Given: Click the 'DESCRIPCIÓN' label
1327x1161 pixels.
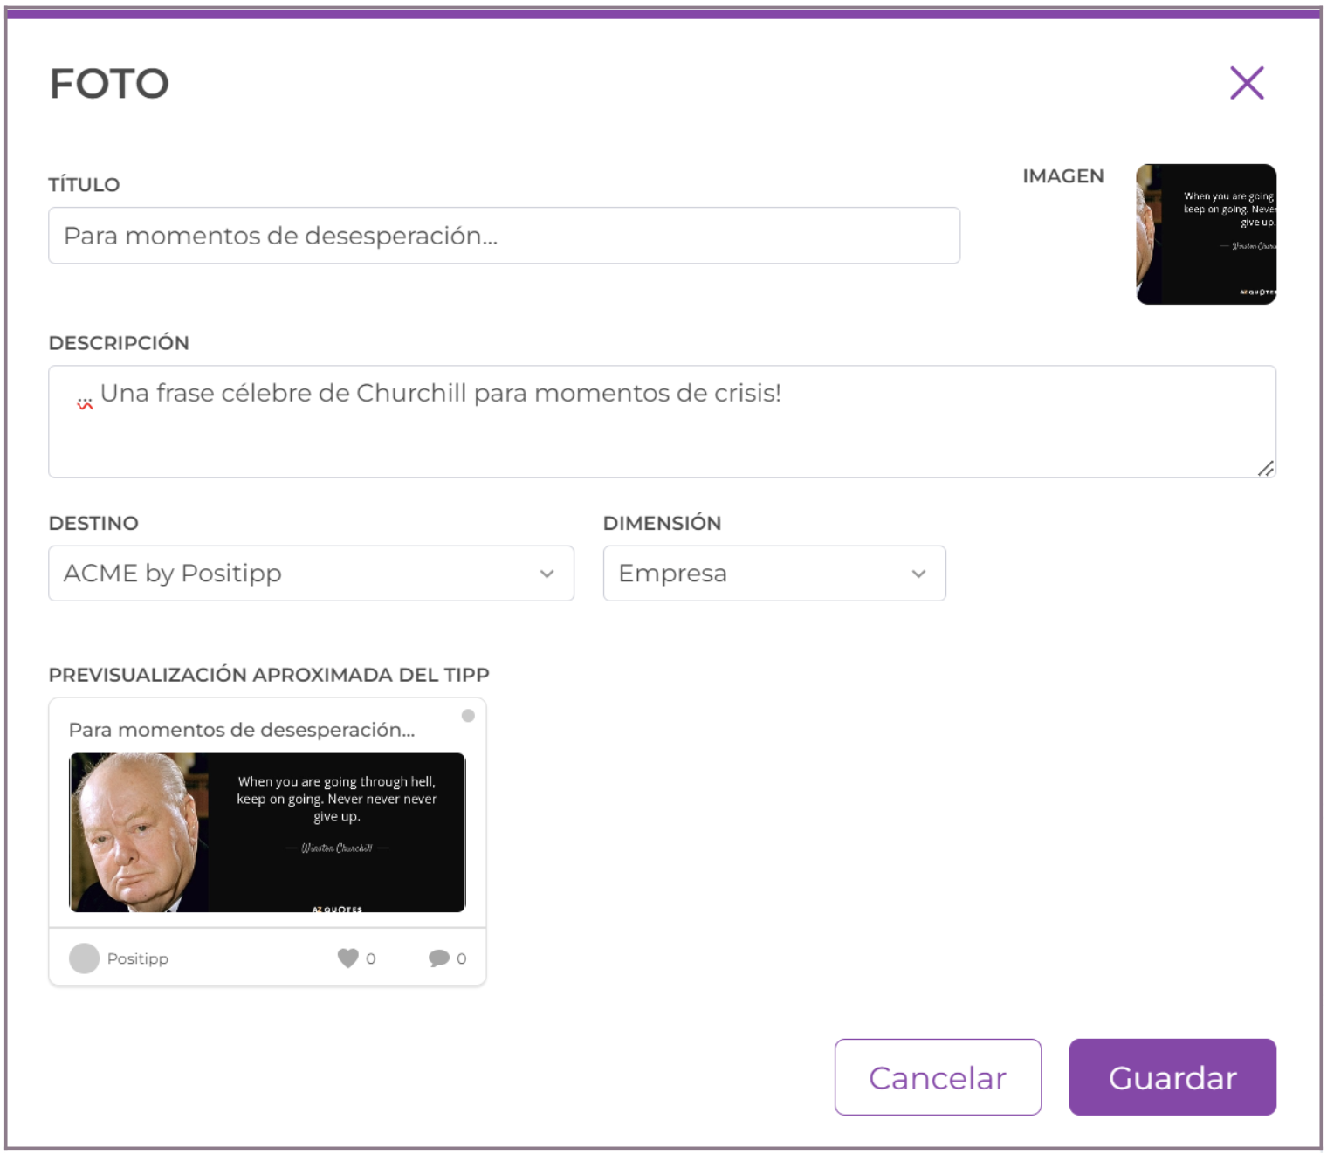Looking at the screenshot, I should click(x=119, y=343).
